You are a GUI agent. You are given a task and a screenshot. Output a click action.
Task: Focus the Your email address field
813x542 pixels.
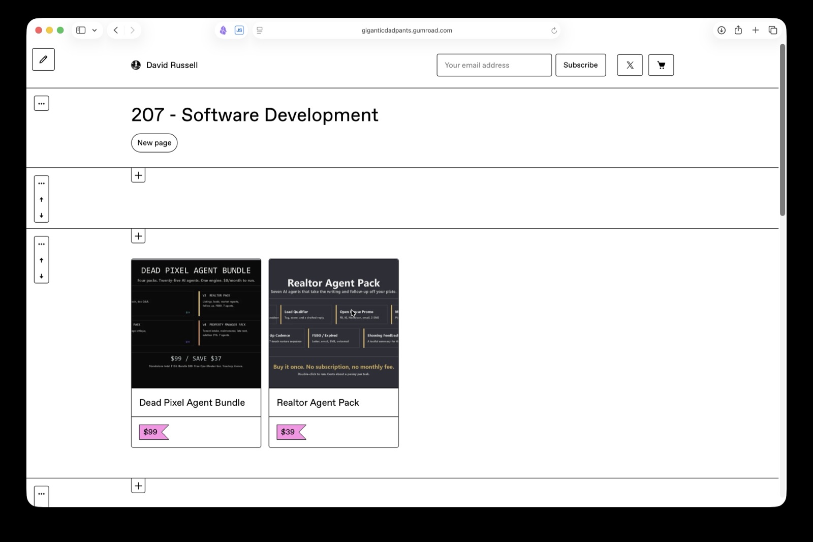tap(494, 65)
